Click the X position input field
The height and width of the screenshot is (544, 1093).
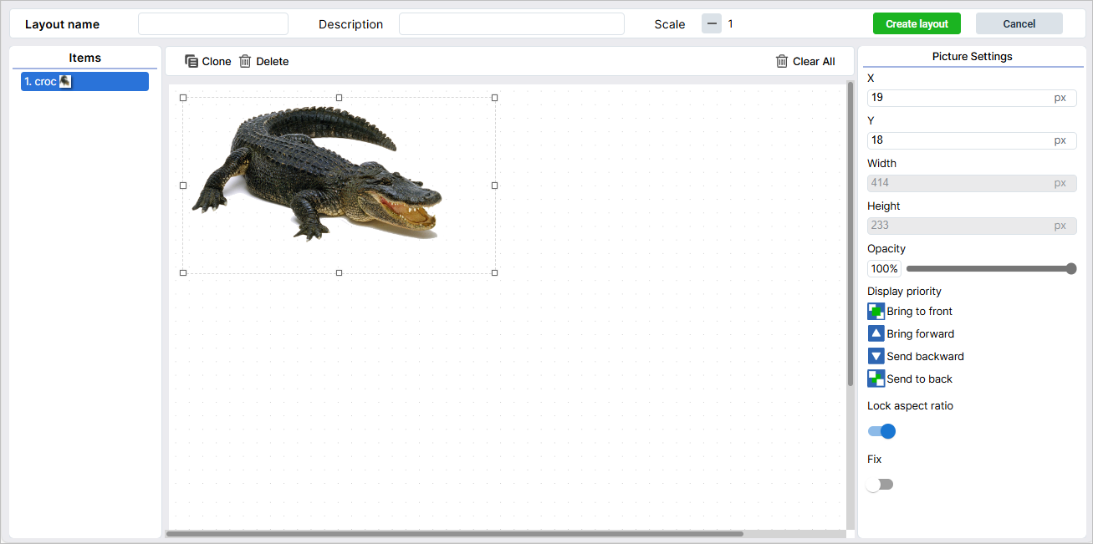pyautogui.click(x=959, y=98)
